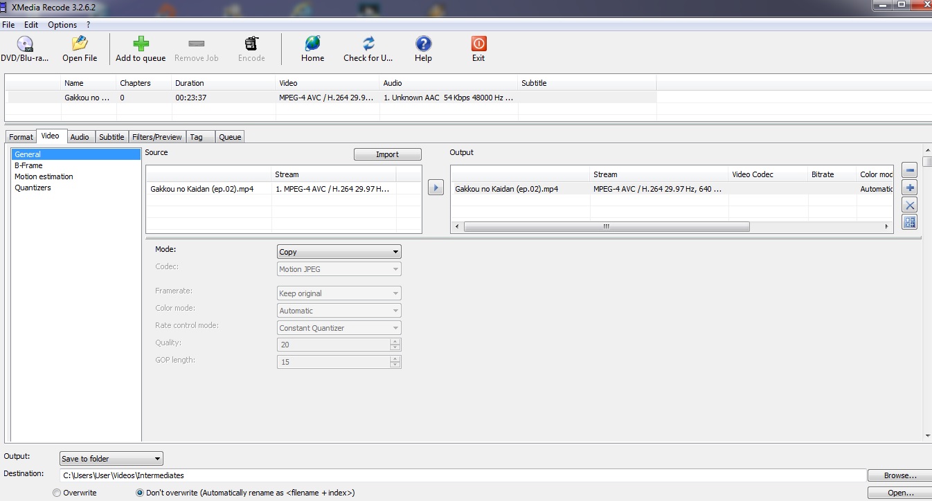Screen dimensions: 932x501
Task: Click the Subtitle column header in file list
Action: click(x=587, y=83)
